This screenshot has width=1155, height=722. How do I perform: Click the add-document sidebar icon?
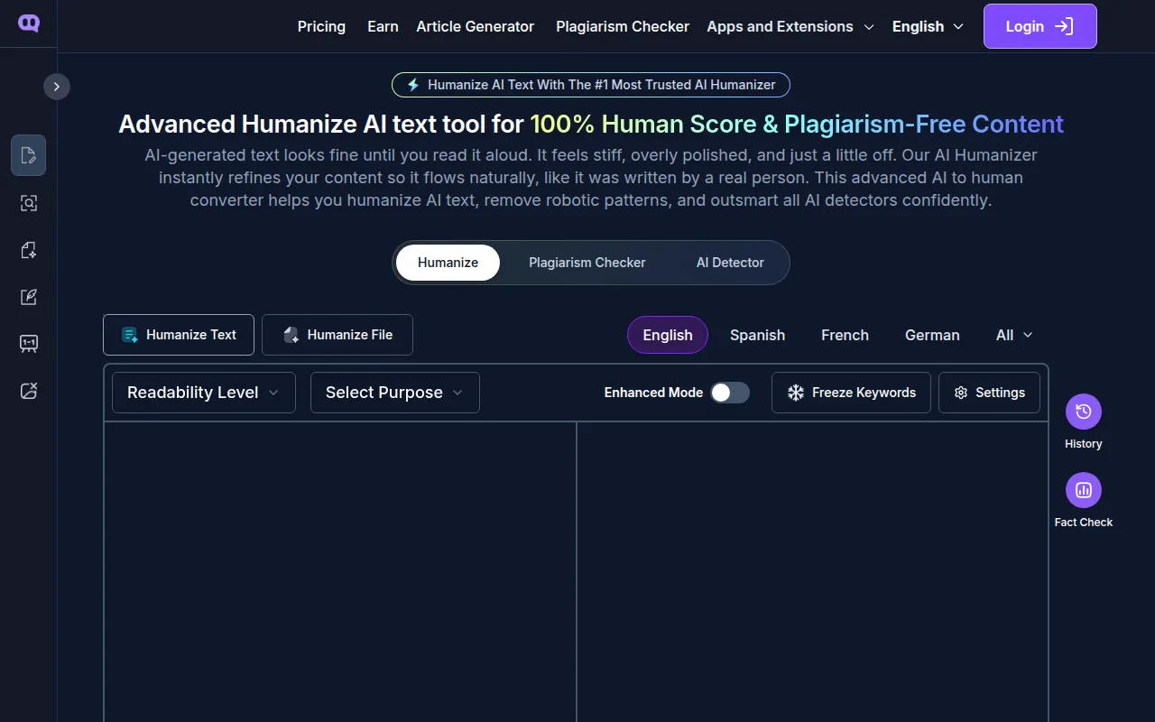[28, 250]
